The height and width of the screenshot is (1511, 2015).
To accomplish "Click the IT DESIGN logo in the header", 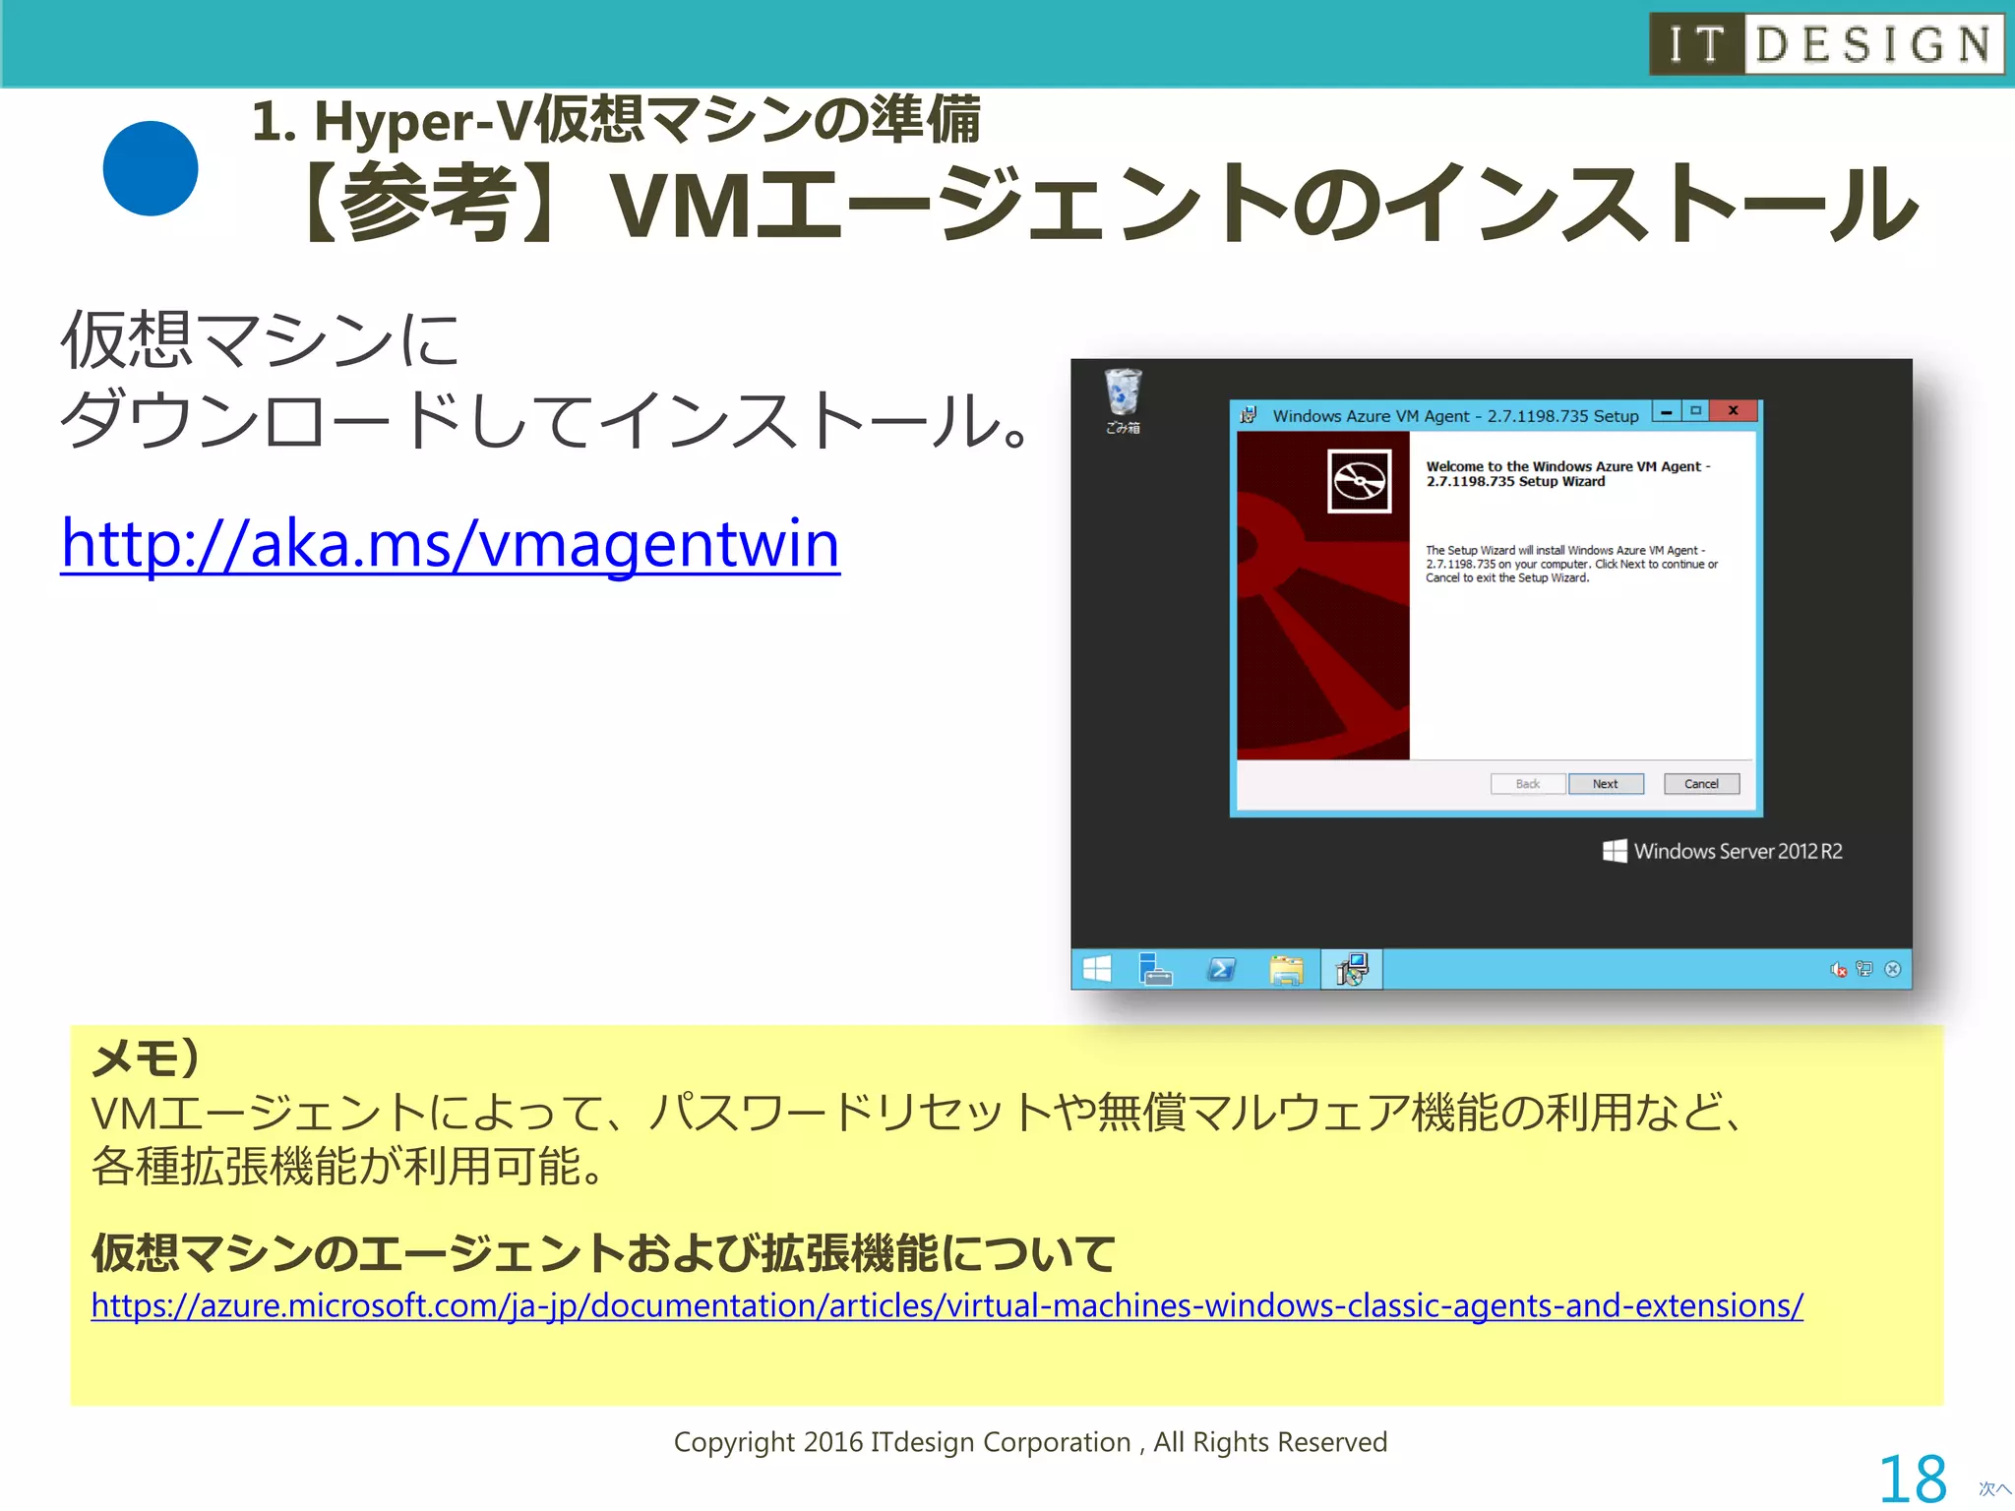I will (x=1827, y=44).
